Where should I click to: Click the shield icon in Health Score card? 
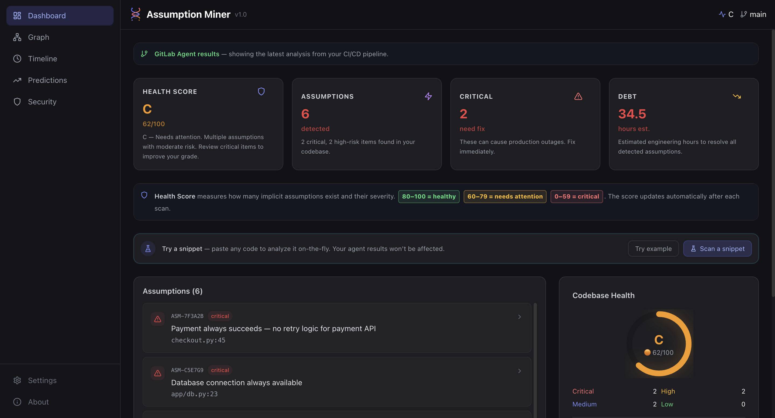pyautogui.click(x=261, y=91)
